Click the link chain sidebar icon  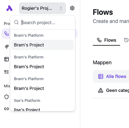point(7,109)
